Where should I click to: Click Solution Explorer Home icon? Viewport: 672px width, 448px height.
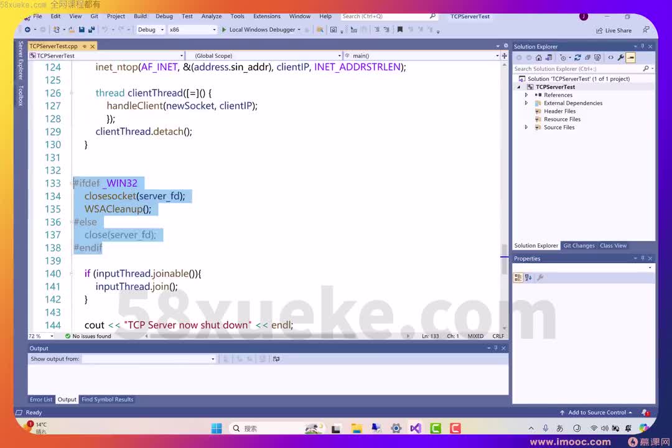(539, 57)
